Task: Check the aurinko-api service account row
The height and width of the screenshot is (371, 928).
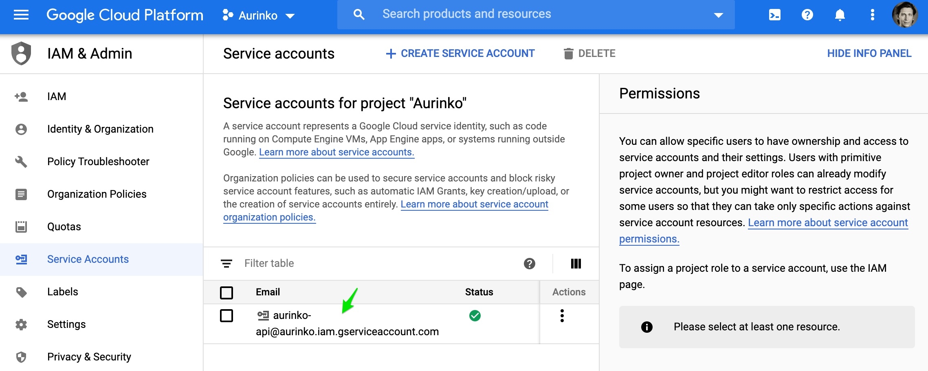Action: pos(227,316)
